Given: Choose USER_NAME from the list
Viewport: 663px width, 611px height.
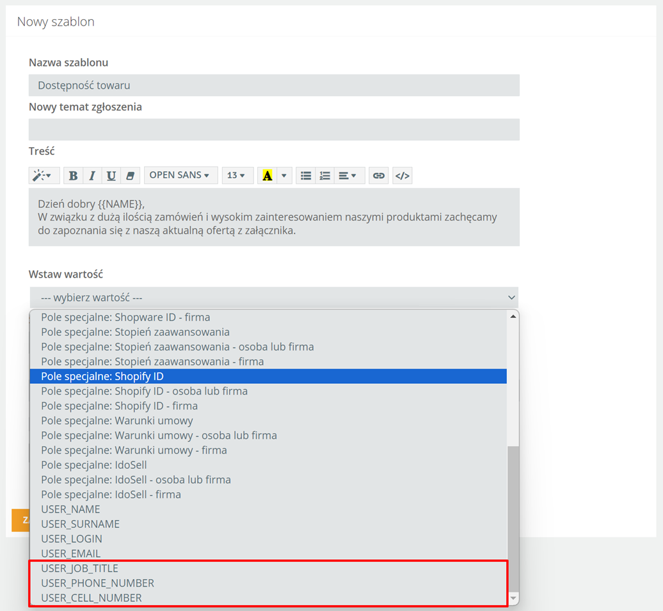Looking at the screenshot, I should click(268, 509).
